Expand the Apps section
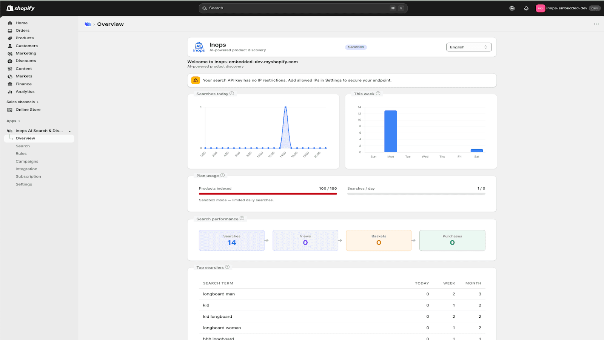The height and width of the screenshot is (340, 604). coord(13,121)
